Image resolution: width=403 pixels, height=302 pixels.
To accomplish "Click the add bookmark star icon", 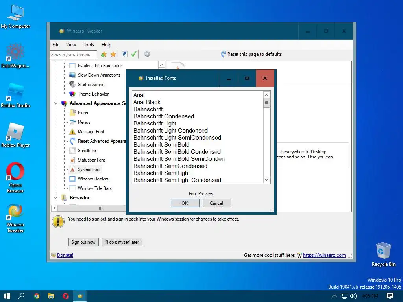I will pos(104,54).
